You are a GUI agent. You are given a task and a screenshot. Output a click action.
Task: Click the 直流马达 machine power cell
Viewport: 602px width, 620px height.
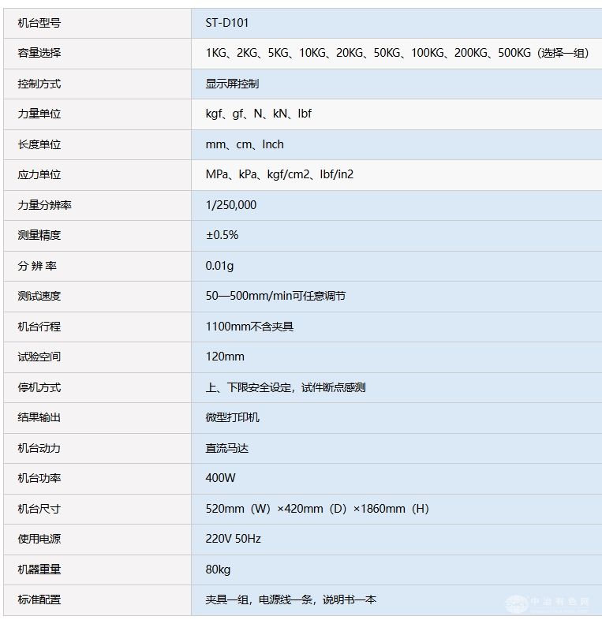pyautogui.click(x=227, y=448)
